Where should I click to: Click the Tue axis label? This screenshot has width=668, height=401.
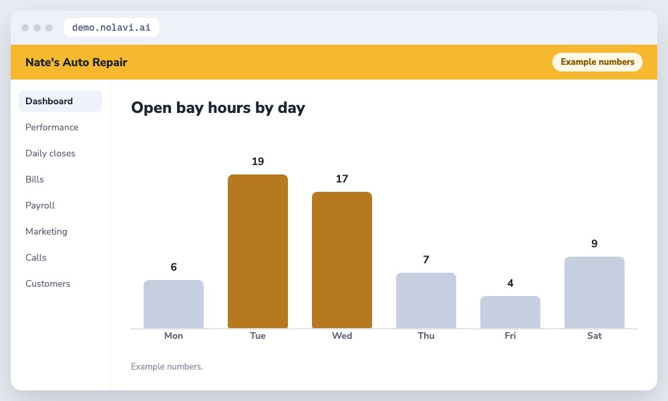click(x=258, y=336)
